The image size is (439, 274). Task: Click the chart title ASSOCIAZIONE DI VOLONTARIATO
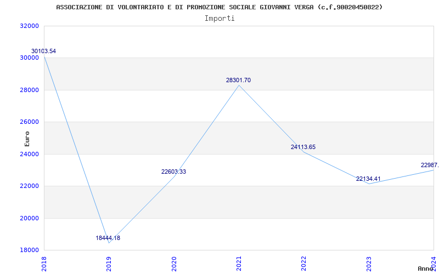pyautogui.click(x=219, y=7)
